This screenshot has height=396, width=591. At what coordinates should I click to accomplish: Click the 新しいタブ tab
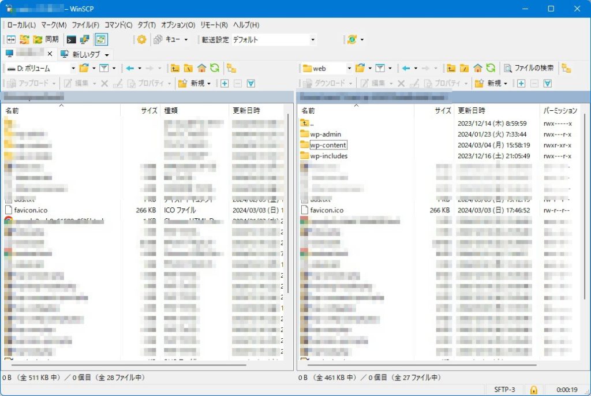(x=85, y=54)
